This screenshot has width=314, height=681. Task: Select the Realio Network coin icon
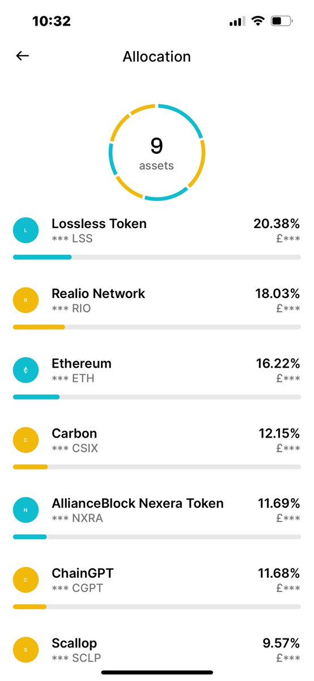(26, 301)
